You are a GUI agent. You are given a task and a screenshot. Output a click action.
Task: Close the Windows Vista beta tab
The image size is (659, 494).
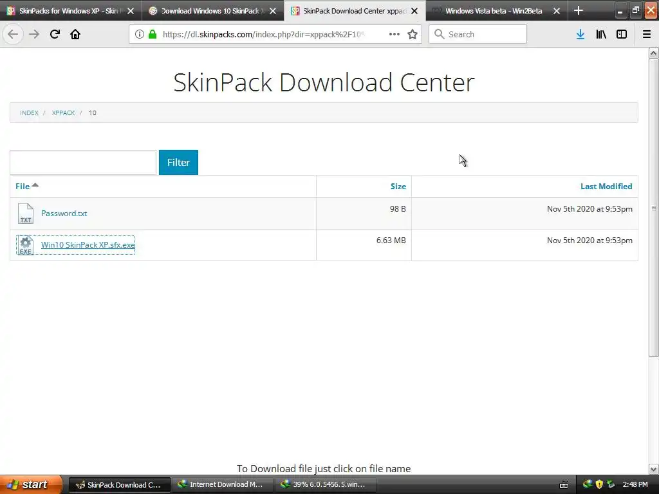(x=557, y=11)
